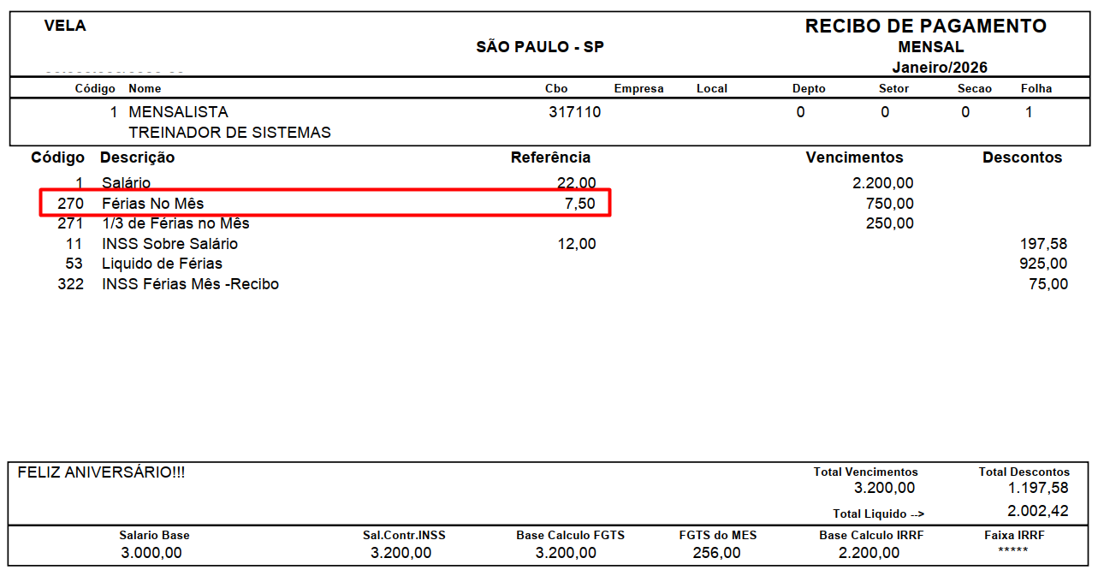Click the Total Vencimentos label
The image size is (1098, 570).
[x=865, y=472]
